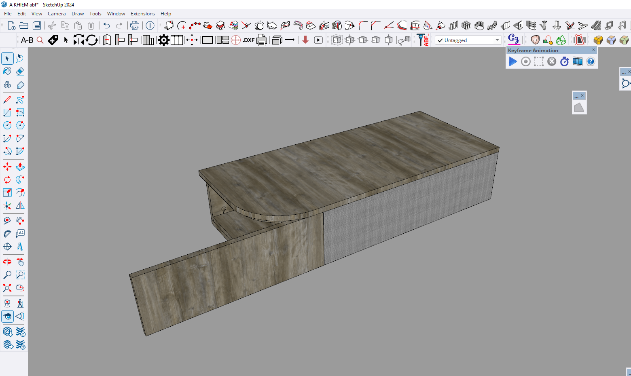The height and width of the screenshot is (376, 631).
Task: Play the keyframe animation
Action: tap(512, 61)
